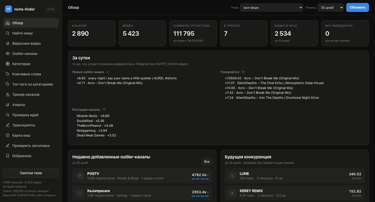Screen dimensions: 375x202
Task: Open the KEREY REMIX channel entry
Action: coord(295,193)
